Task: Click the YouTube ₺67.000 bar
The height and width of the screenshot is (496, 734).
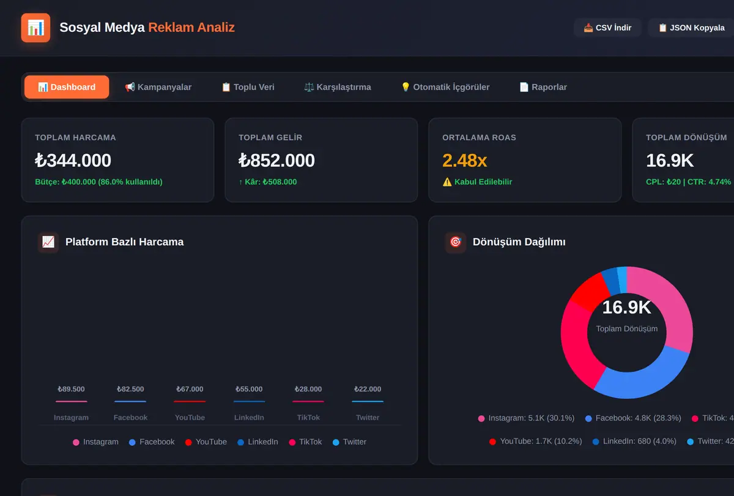Action: coord(190,401)
